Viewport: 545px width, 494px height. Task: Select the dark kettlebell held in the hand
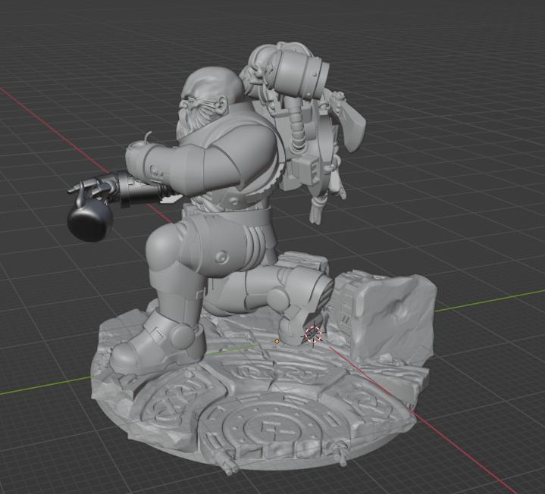coord(90,219)
